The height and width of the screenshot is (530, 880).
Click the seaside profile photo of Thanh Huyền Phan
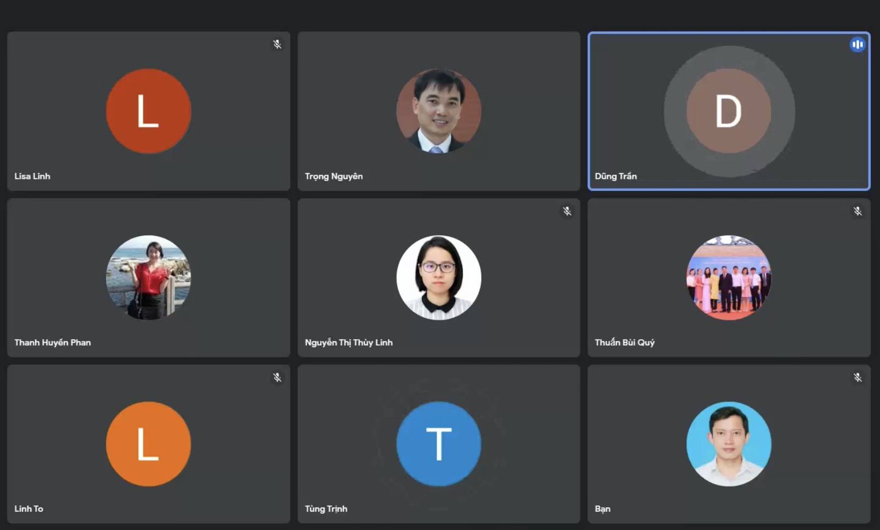(x=148, y=277)
